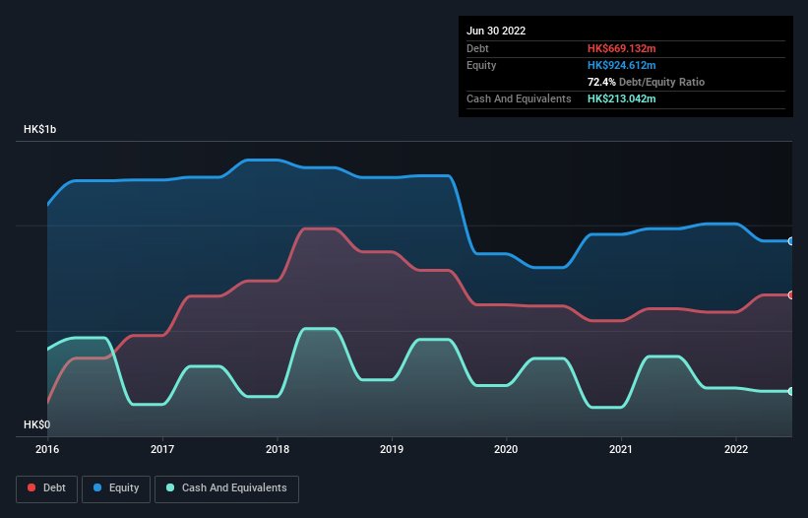Select the 2019 x-axis label
This screenshot has height=518, width=808.
(392, 449)
